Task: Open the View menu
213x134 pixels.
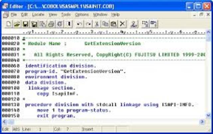Action: click(x=53, y=15)
